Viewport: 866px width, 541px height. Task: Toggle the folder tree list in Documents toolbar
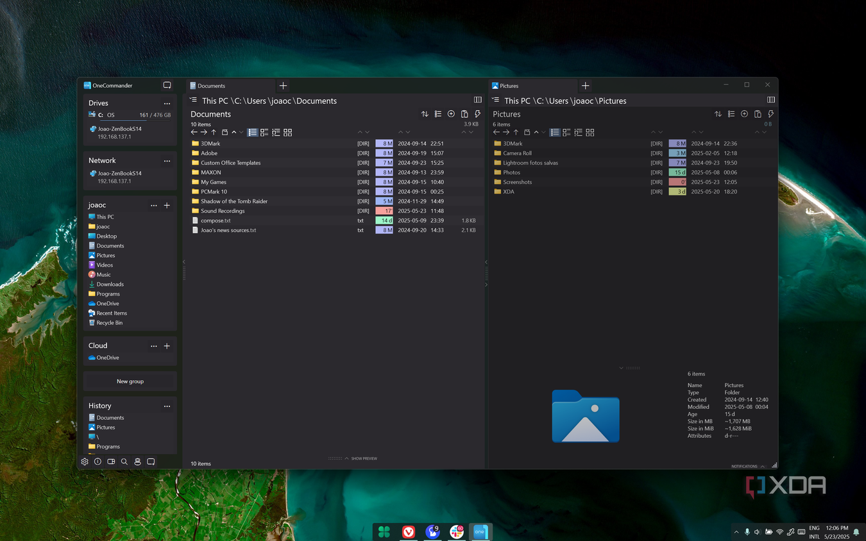coord(438,114)
